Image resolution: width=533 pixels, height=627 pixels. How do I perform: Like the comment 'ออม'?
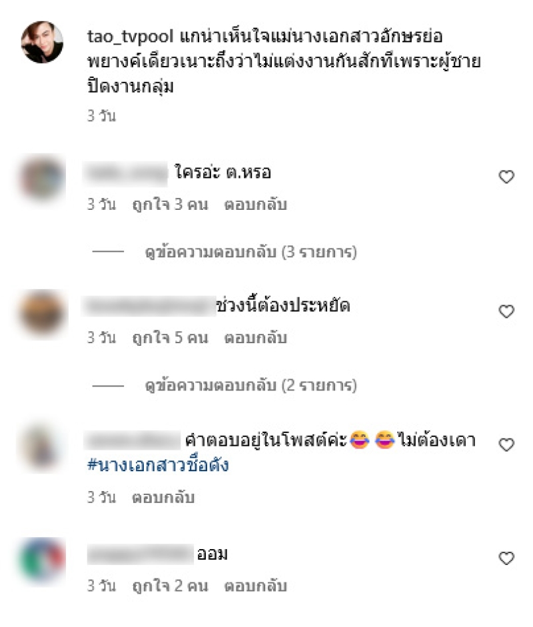tap(506, 558)
